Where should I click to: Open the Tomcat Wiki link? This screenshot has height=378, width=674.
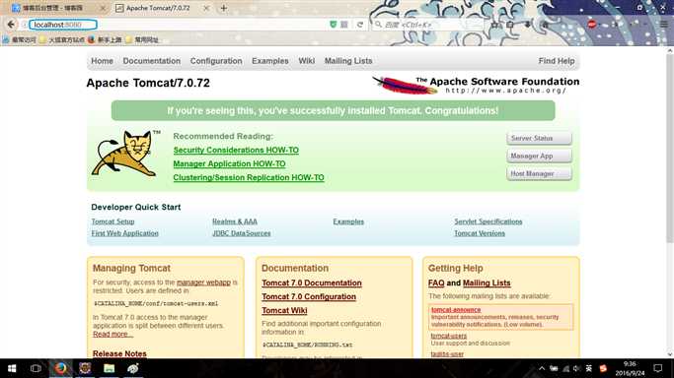pos(284,310)
